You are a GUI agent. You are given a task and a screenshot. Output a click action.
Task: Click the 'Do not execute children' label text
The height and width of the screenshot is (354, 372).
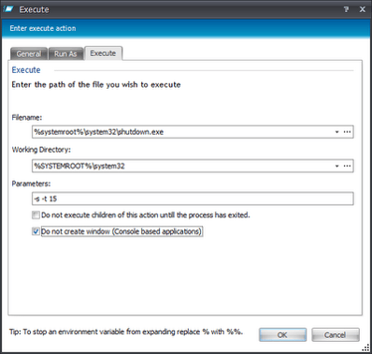point(146,215)
